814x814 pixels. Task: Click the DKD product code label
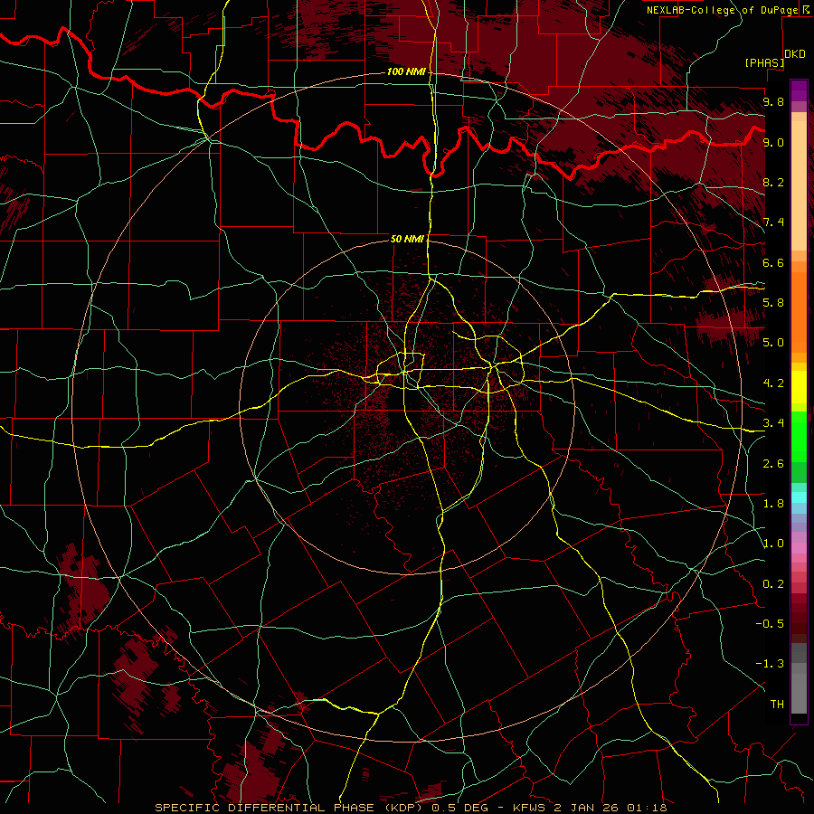pyautogui.click(x=794, y=54)
